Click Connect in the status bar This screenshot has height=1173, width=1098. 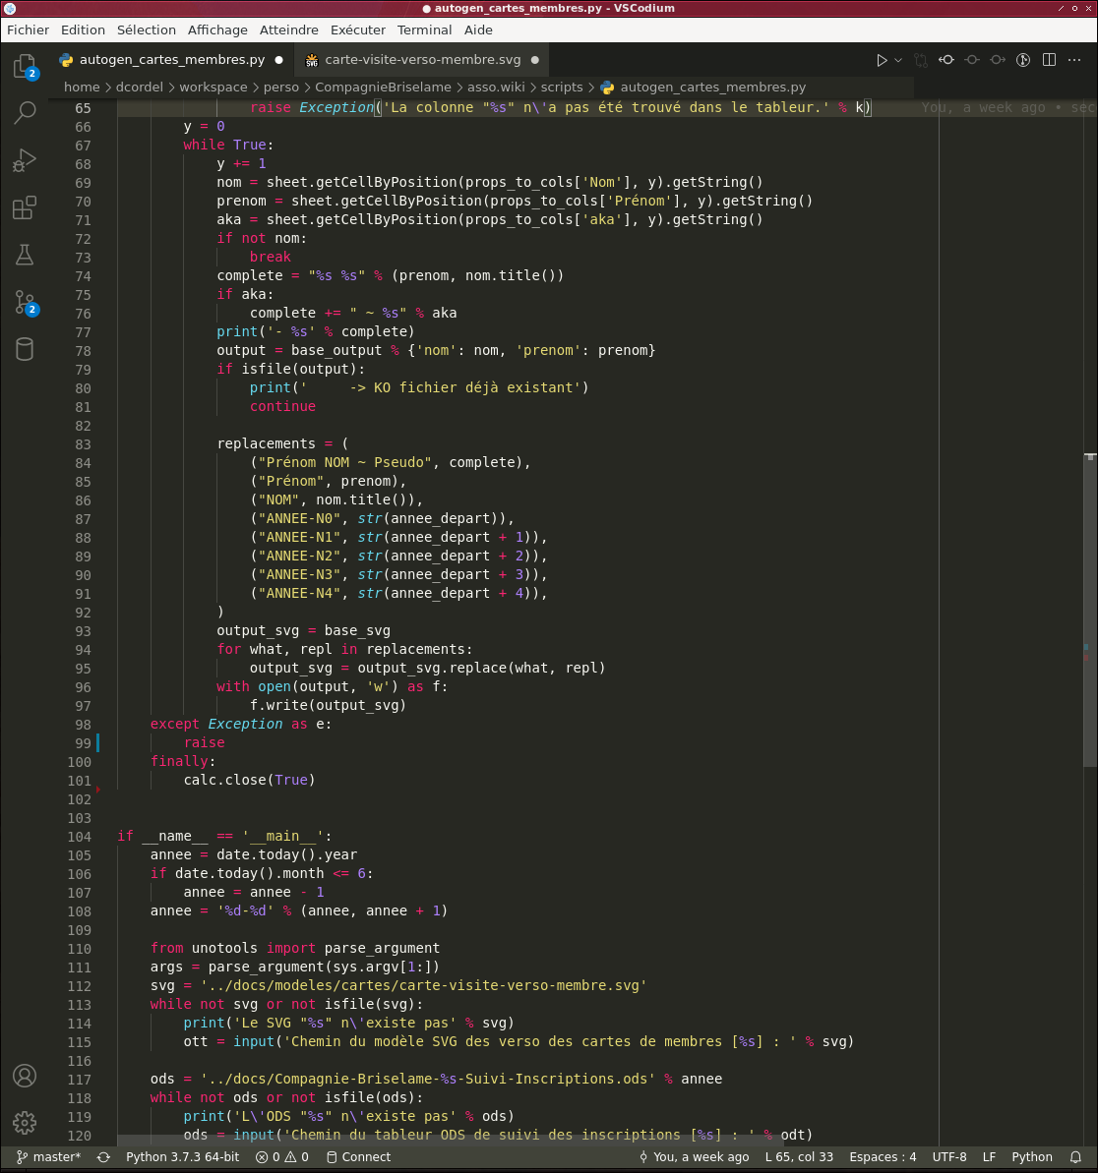(x=358, y=1156)
